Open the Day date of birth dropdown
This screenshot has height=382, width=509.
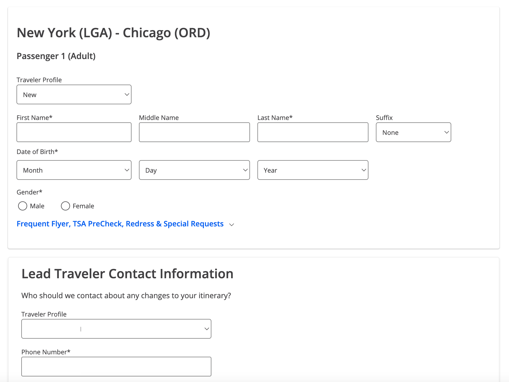[194, 170]
